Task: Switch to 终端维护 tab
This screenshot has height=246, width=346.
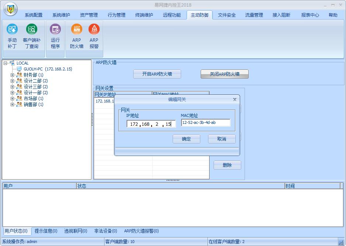Action: 144,15
